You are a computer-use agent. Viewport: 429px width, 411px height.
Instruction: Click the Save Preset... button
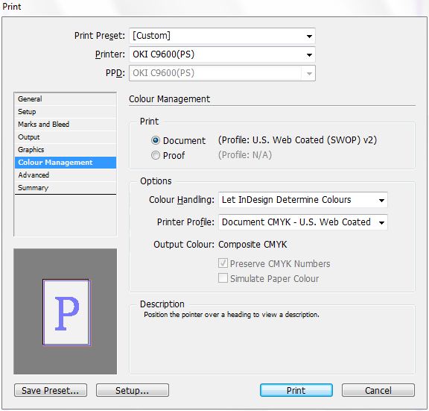(51, 390)
